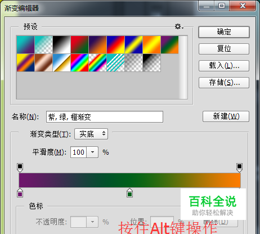Click the 复位 reset button
The image size is (260, 234).
(x=224, y=49)
